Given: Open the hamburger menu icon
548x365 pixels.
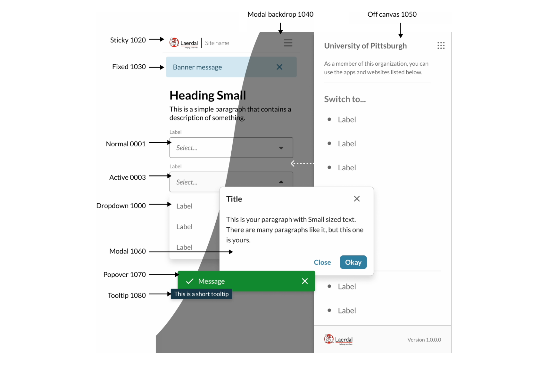Looking at the screenshot, I should pos(288,43).
